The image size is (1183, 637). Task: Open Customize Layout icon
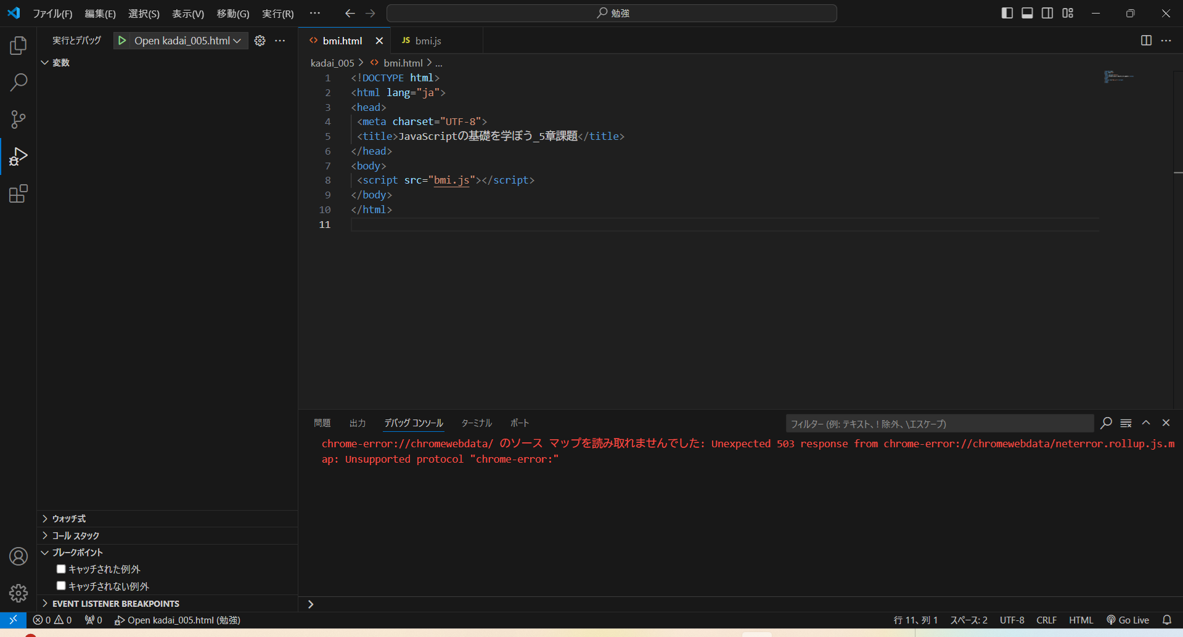[1068, 13]
